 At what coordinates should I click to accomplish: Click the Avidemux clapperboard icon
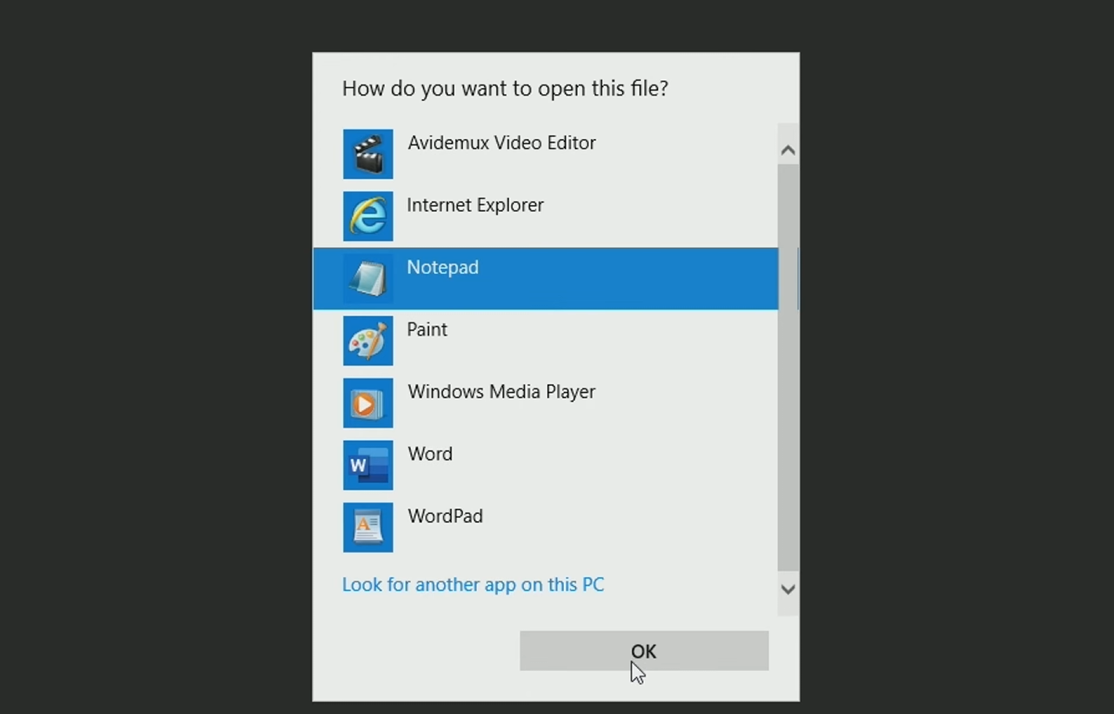click(368, 154)
